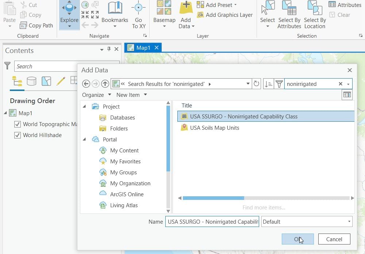365x254 pixels.
Task: Open the path history dropdown arrow
Action: [x=248, y=84]
